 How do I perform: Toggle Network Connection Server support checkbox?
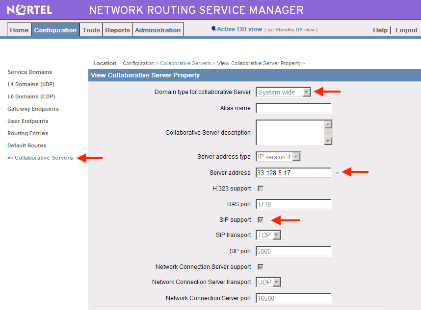tap(261, 267)
